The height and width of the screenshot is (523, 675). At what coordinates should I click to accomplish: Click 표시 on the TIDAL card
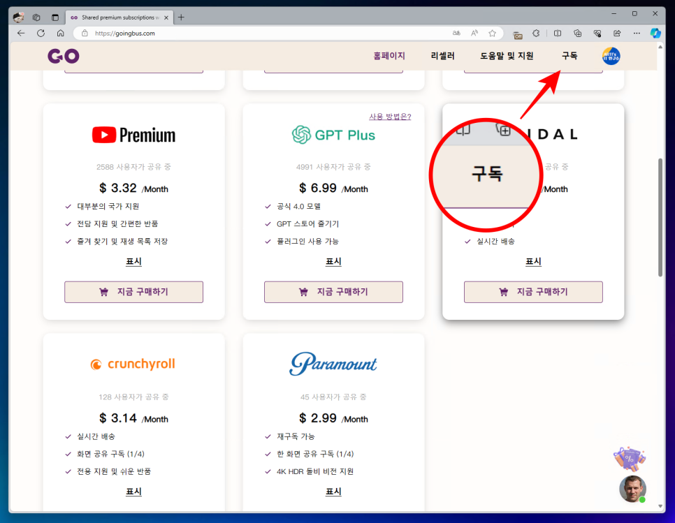[x=533, y=261]
